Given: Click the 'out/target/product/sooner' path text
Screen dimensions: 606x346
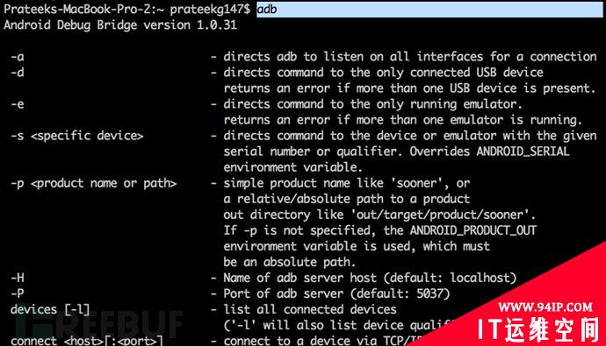Looking at the screenshot, I should click(x=443, y=215).
